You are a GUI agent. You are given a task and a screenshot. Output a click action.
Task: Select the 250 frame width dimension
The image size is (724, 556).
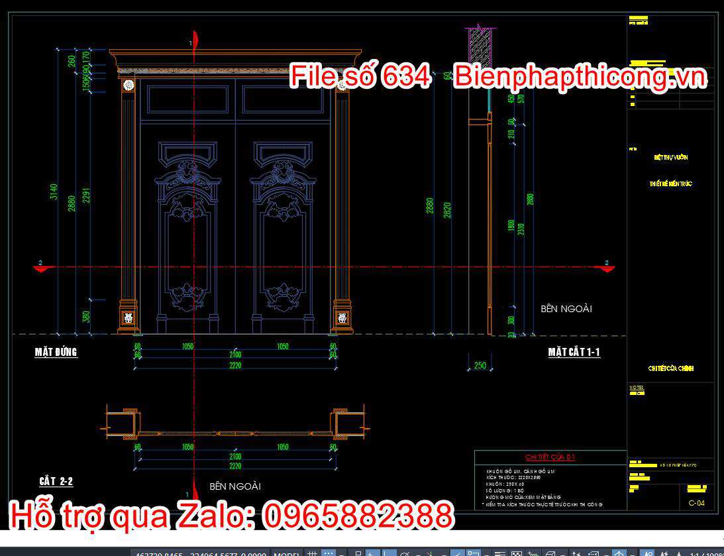[480, 365]
